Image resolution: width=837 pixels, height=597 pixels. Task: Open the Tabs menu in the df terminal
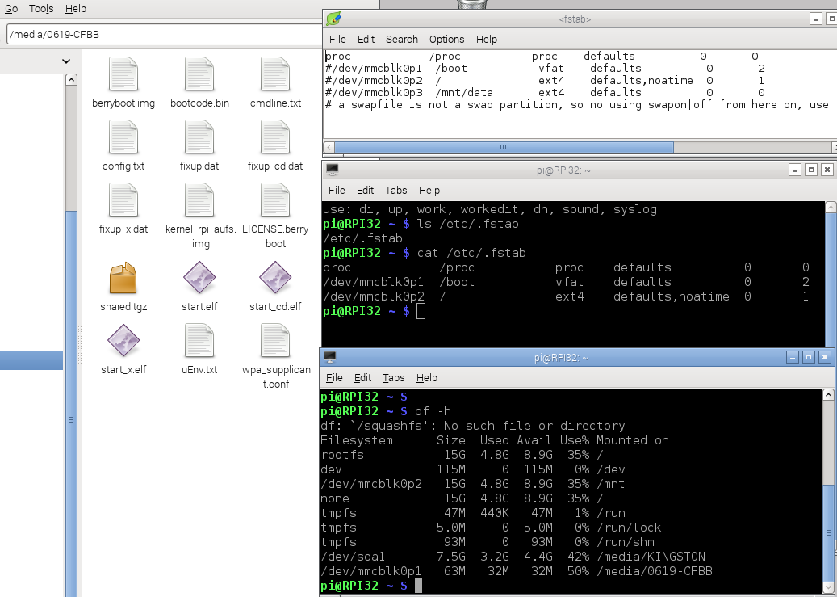click(x=393, y=377)
